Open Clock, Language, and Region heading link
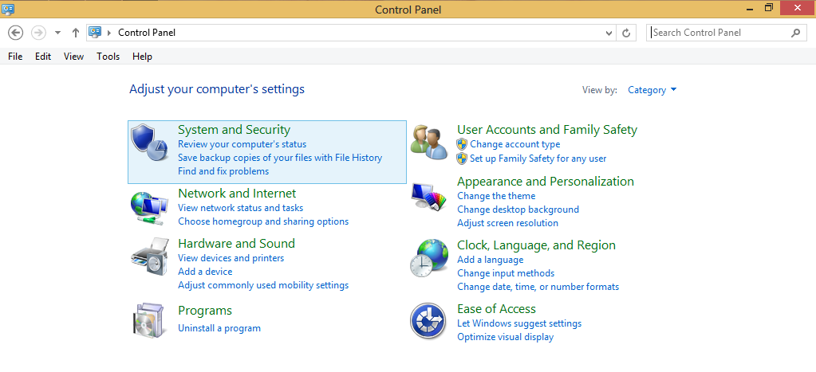 [x=536, y=245]
